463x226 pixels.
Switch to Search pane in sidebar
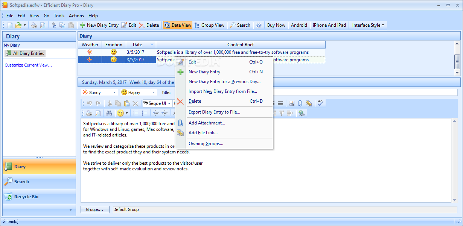point(39,182)
